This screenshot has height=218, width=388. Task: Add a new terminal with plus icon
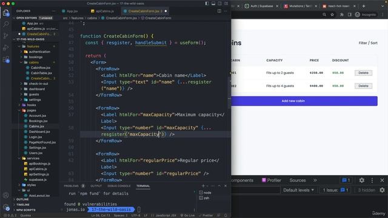click(x=203, y=186)
